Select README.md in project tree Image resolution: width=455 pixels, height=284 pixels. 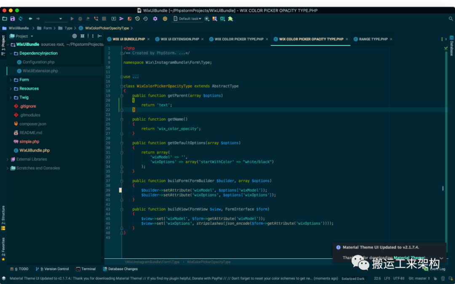coord(31,133)
